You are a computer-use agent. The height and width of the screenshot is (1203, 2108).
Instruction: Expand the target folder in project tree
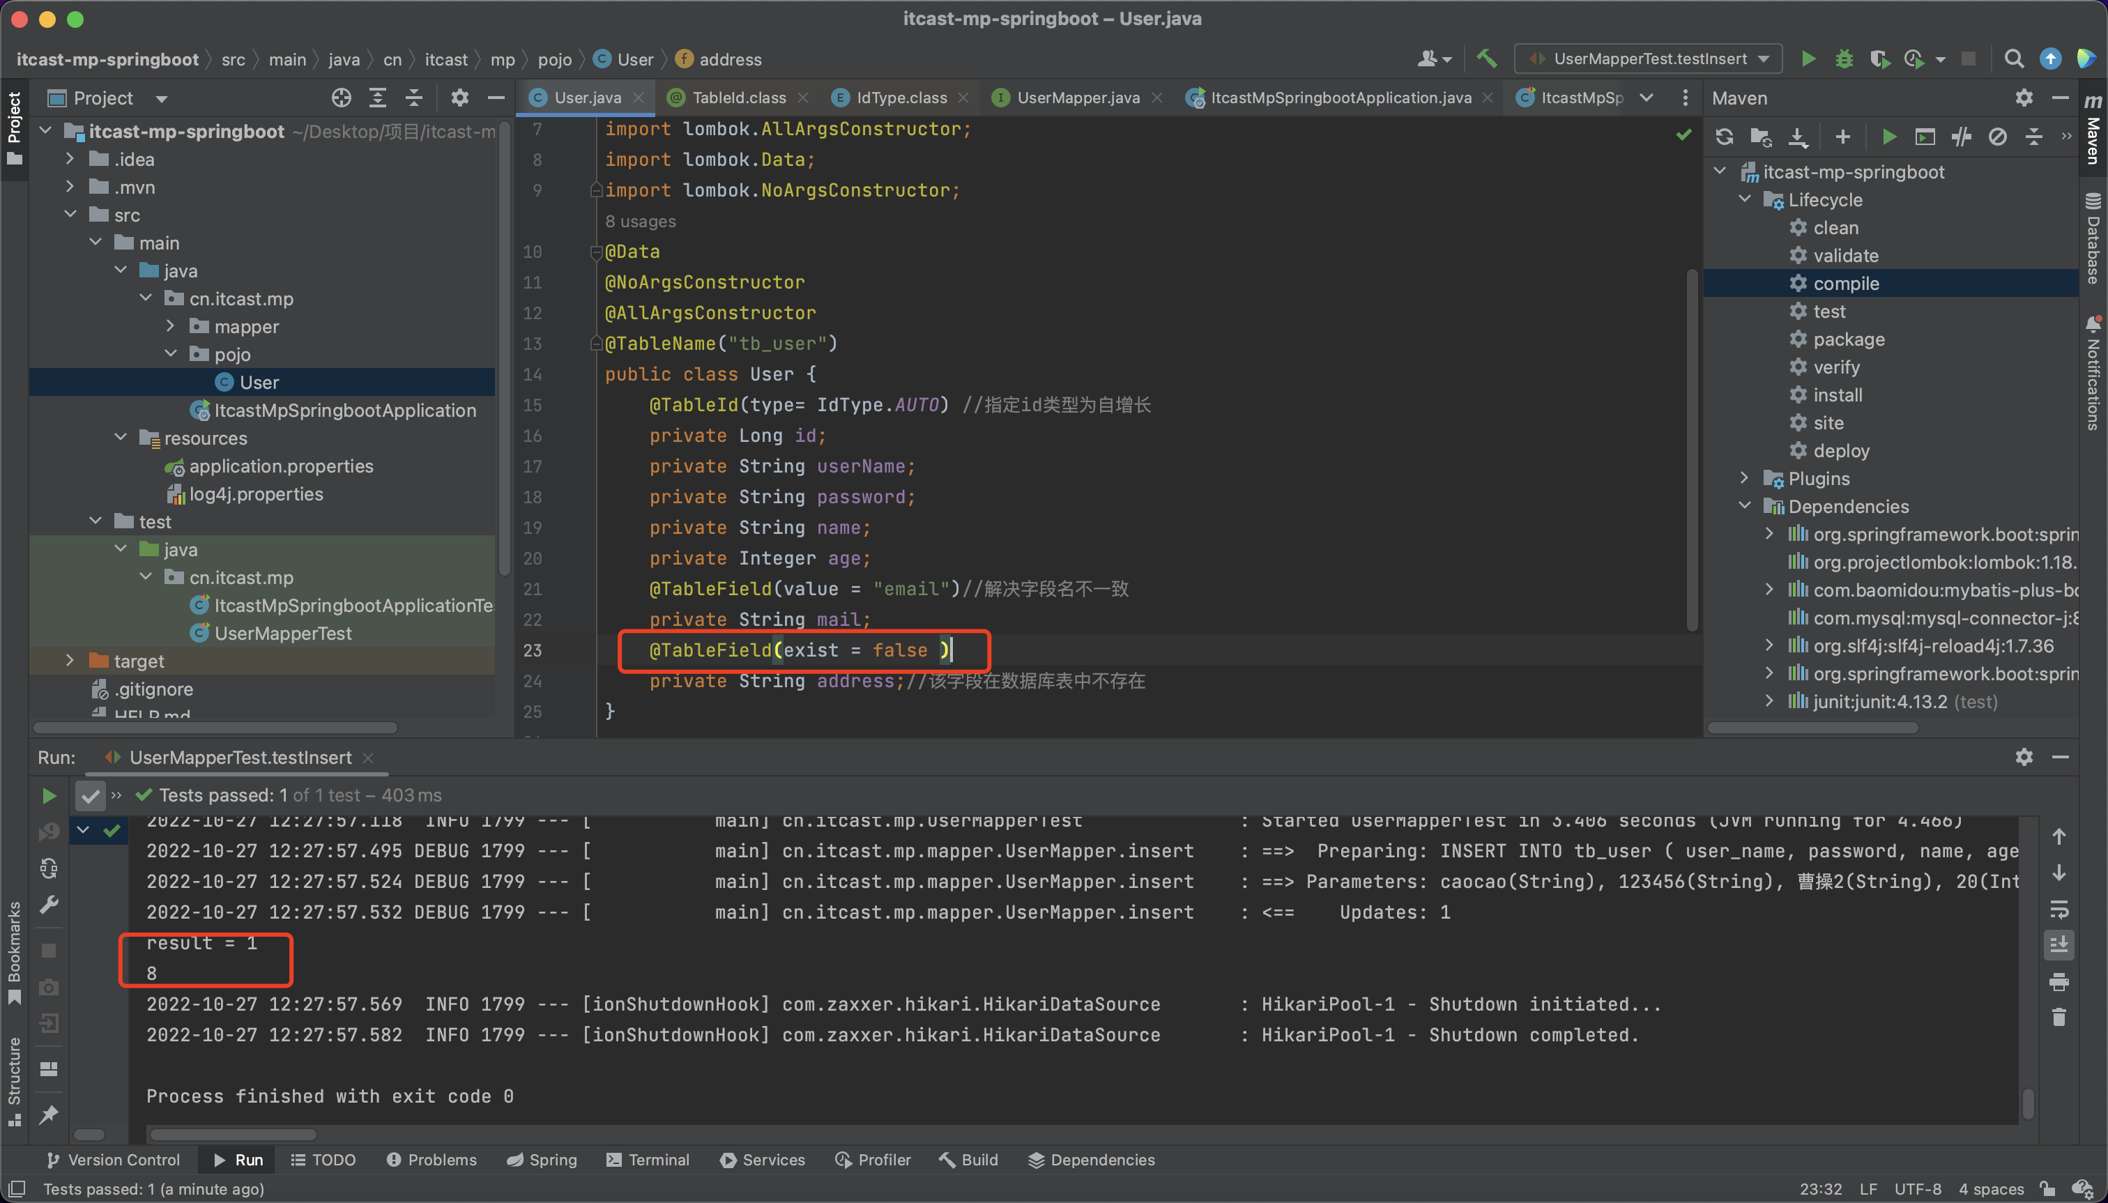70,661
